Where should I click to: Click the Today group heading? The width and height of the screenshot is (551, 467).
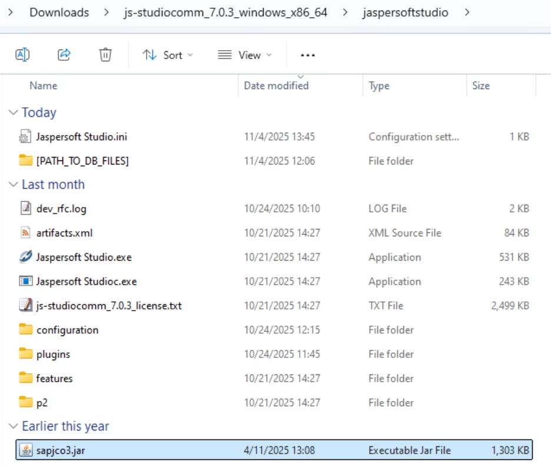coord(39,113)
